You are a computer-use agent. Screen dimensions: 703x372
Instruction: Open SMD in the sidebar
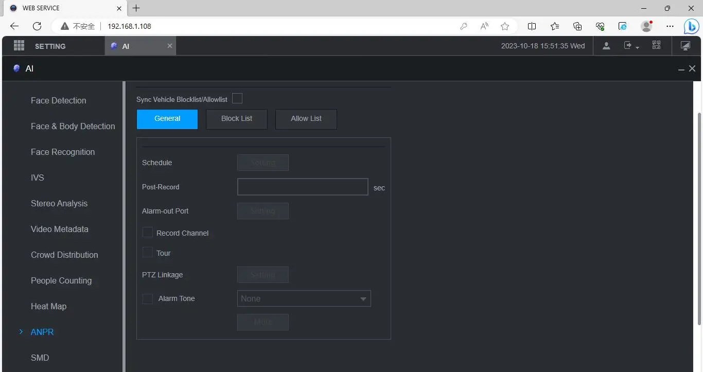(40, 358)
